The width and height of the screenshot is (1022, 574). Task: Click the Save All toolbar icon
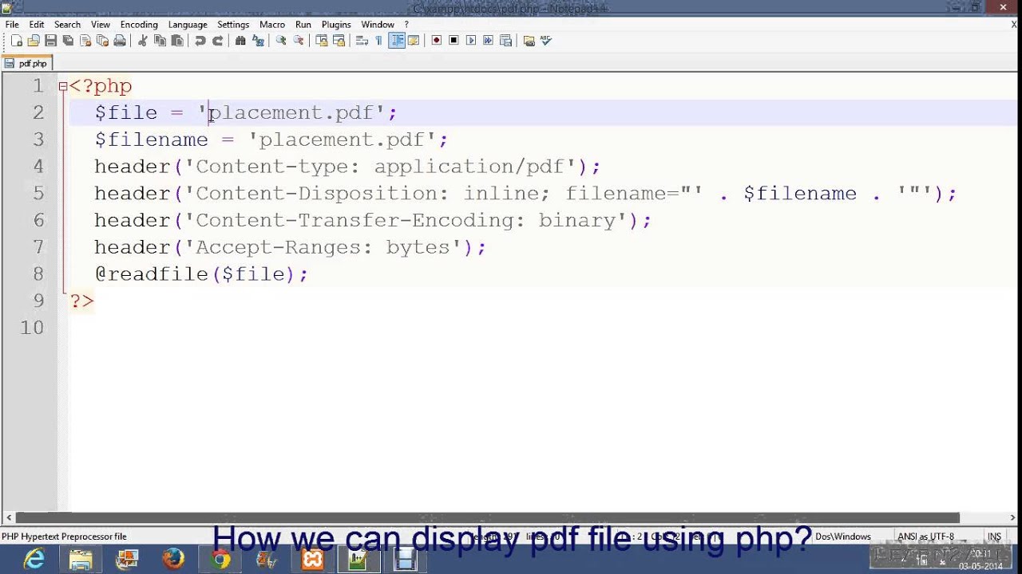point(68,41)
